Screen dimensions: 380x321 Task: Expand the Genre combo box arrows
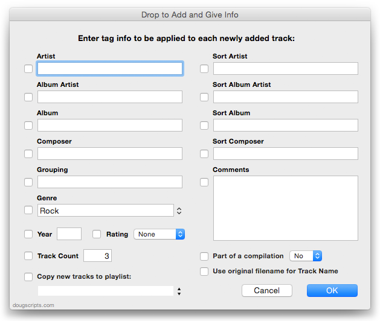[x=179, y=211]
